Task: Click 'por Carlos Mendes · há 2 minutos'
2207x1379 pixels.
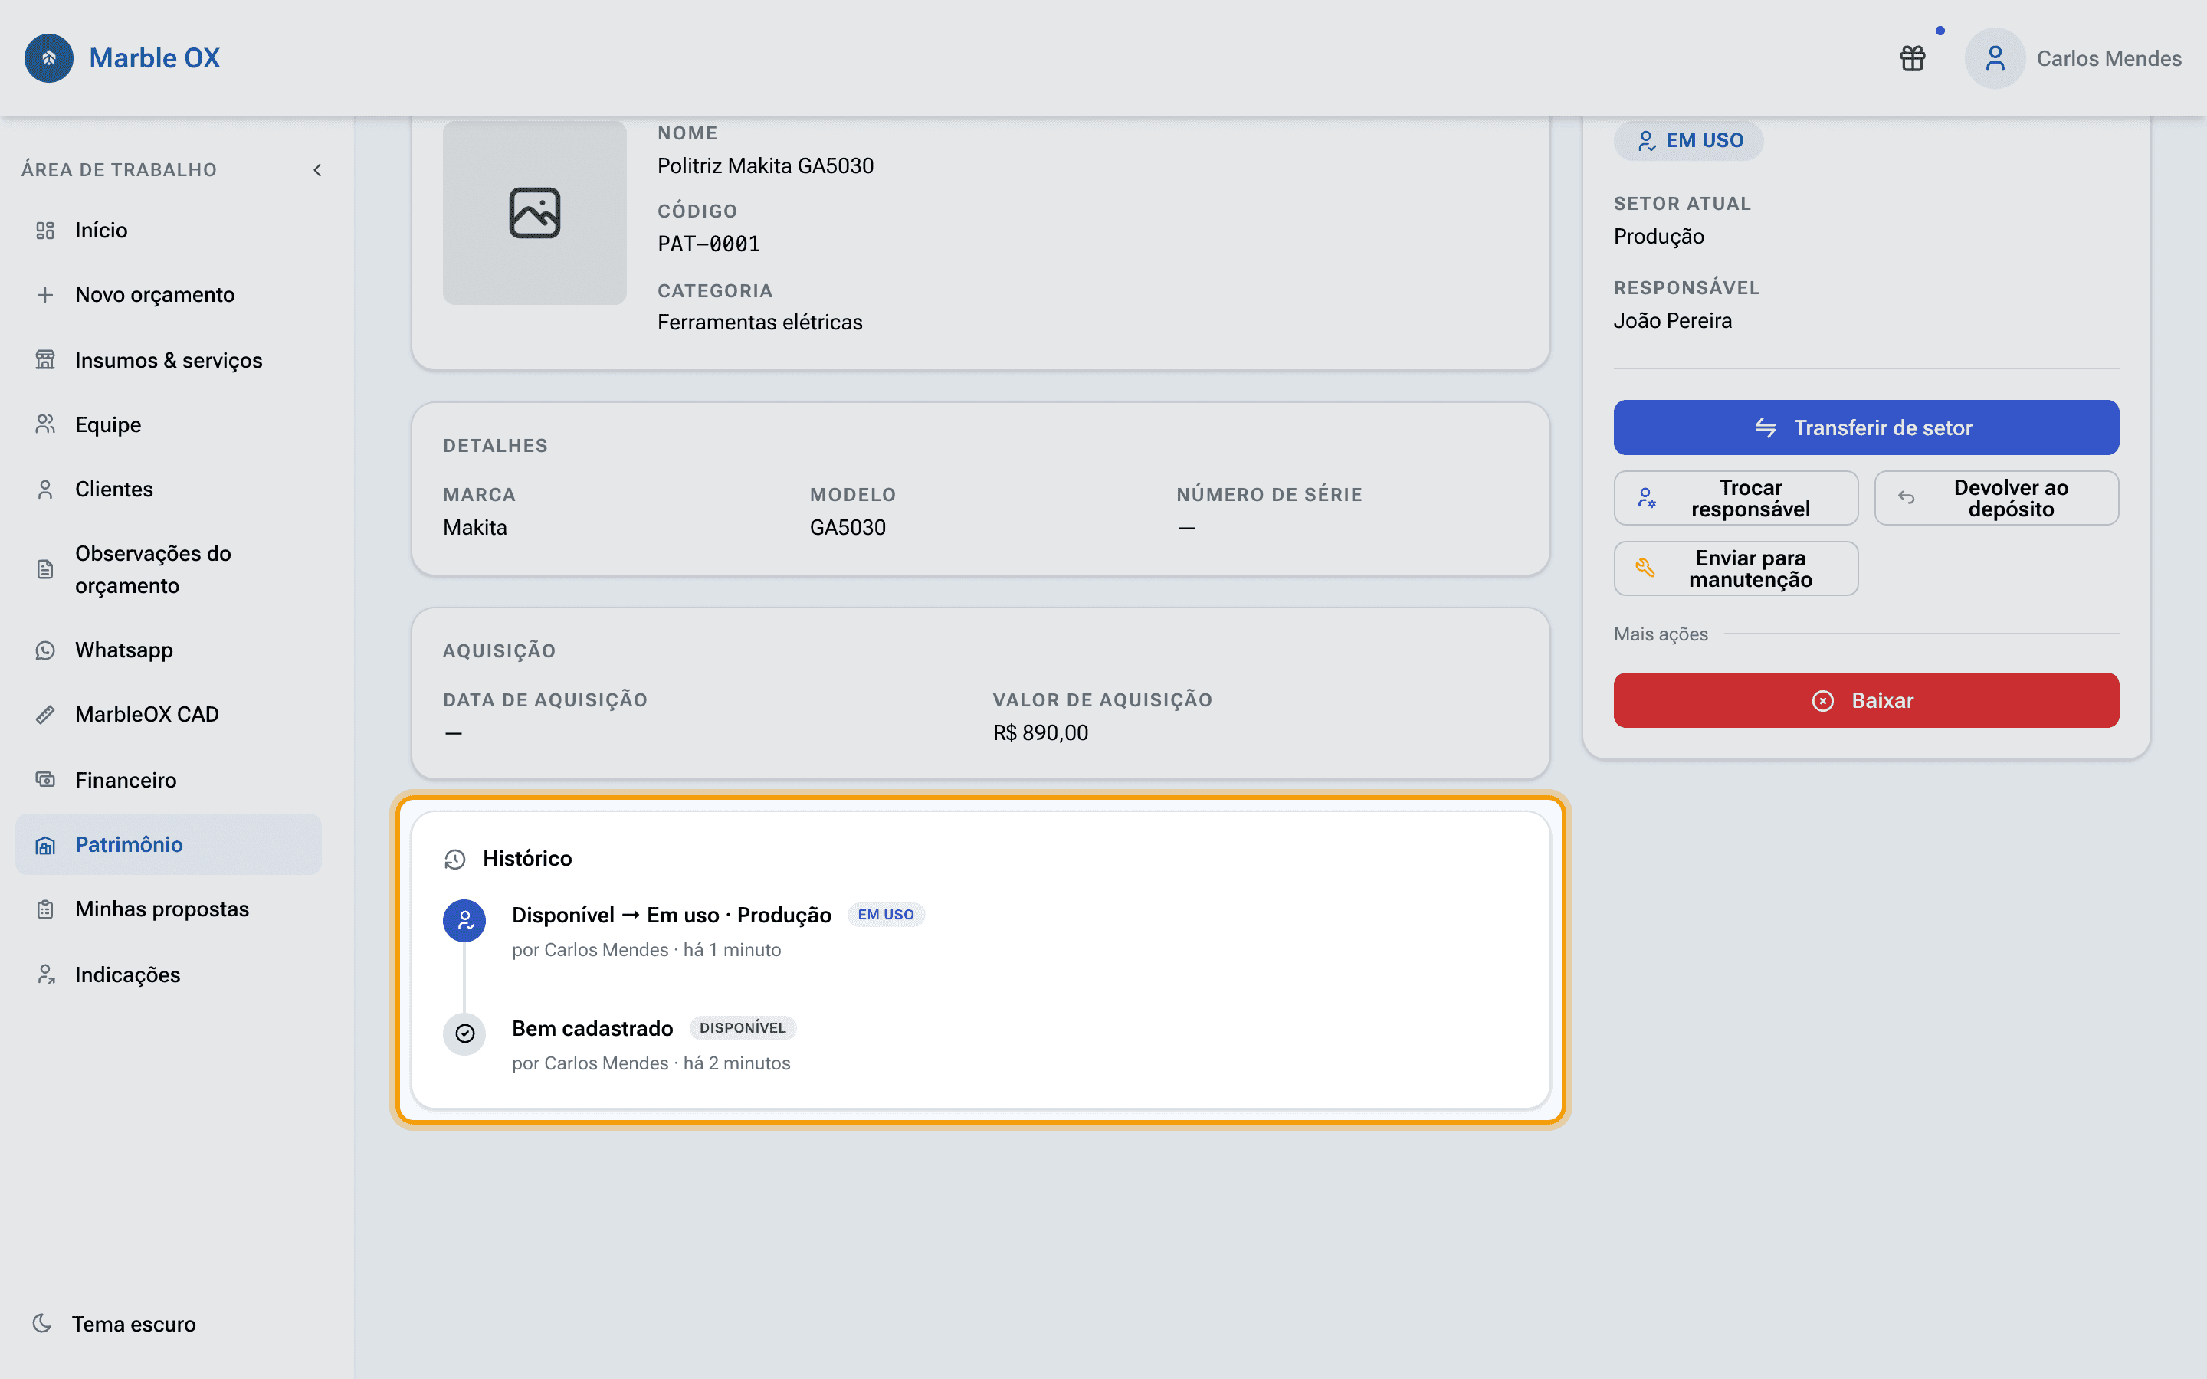Action: tap(651, 1063)
